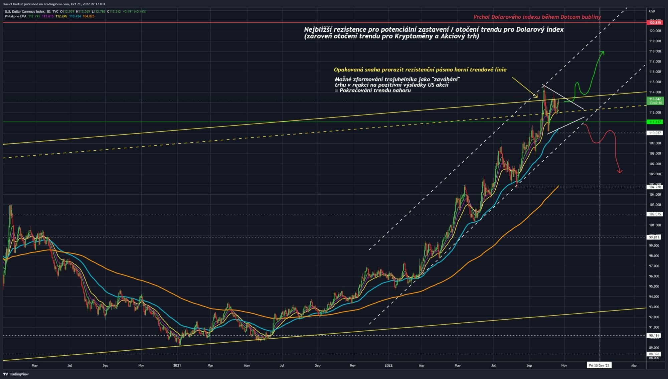Click the green 111.117 price label
668x379 pixels.
coord(655,122)
